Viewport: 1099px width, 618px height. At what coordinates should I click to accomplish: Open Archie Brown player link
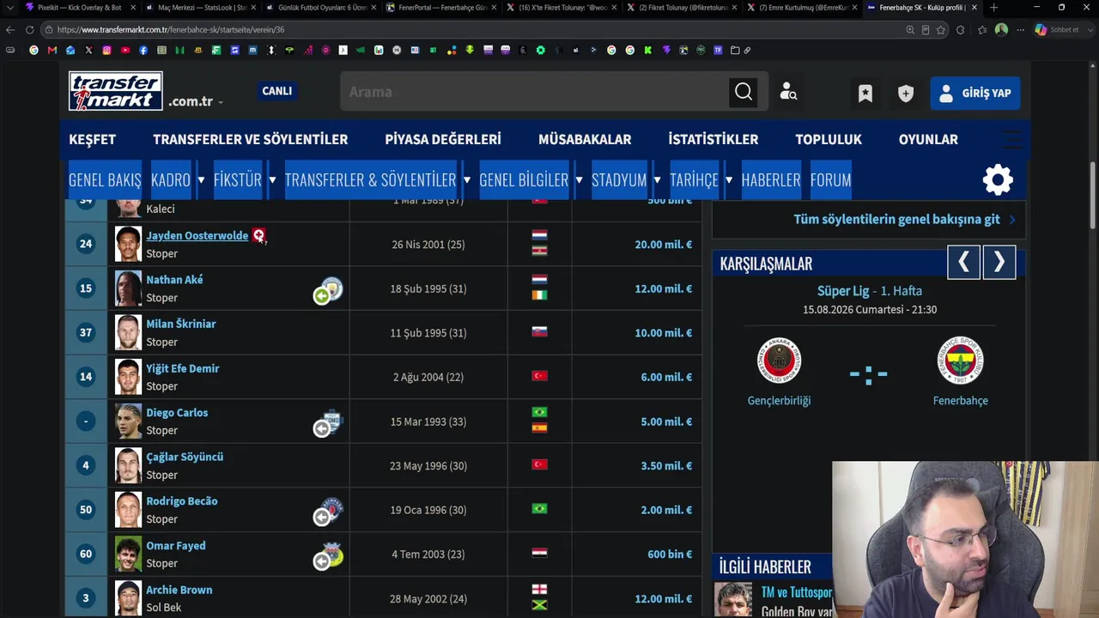179,590
